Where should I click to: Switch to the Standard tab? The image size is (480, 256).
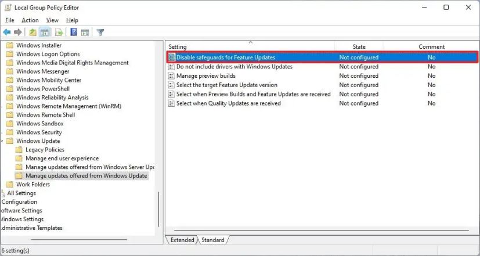click(x=213, y=240)
